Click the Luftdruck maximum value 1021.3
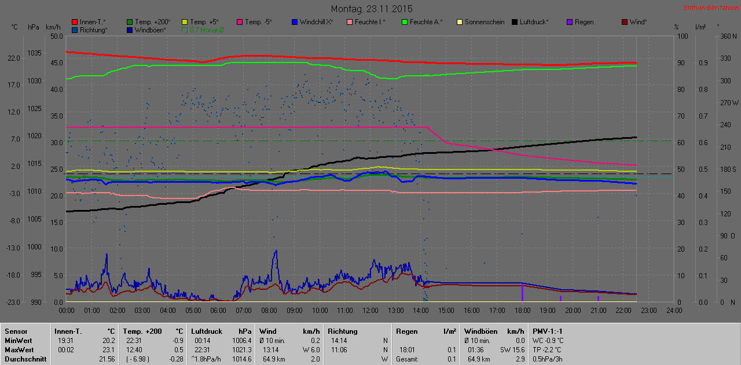This screenshot has height=365, width=741. (x=242, y=350)
